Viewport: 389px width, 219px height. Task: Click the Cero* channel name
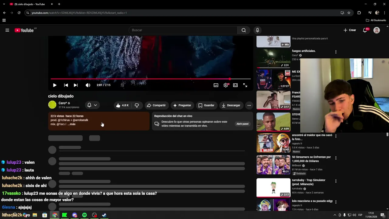tap(63, 103)
